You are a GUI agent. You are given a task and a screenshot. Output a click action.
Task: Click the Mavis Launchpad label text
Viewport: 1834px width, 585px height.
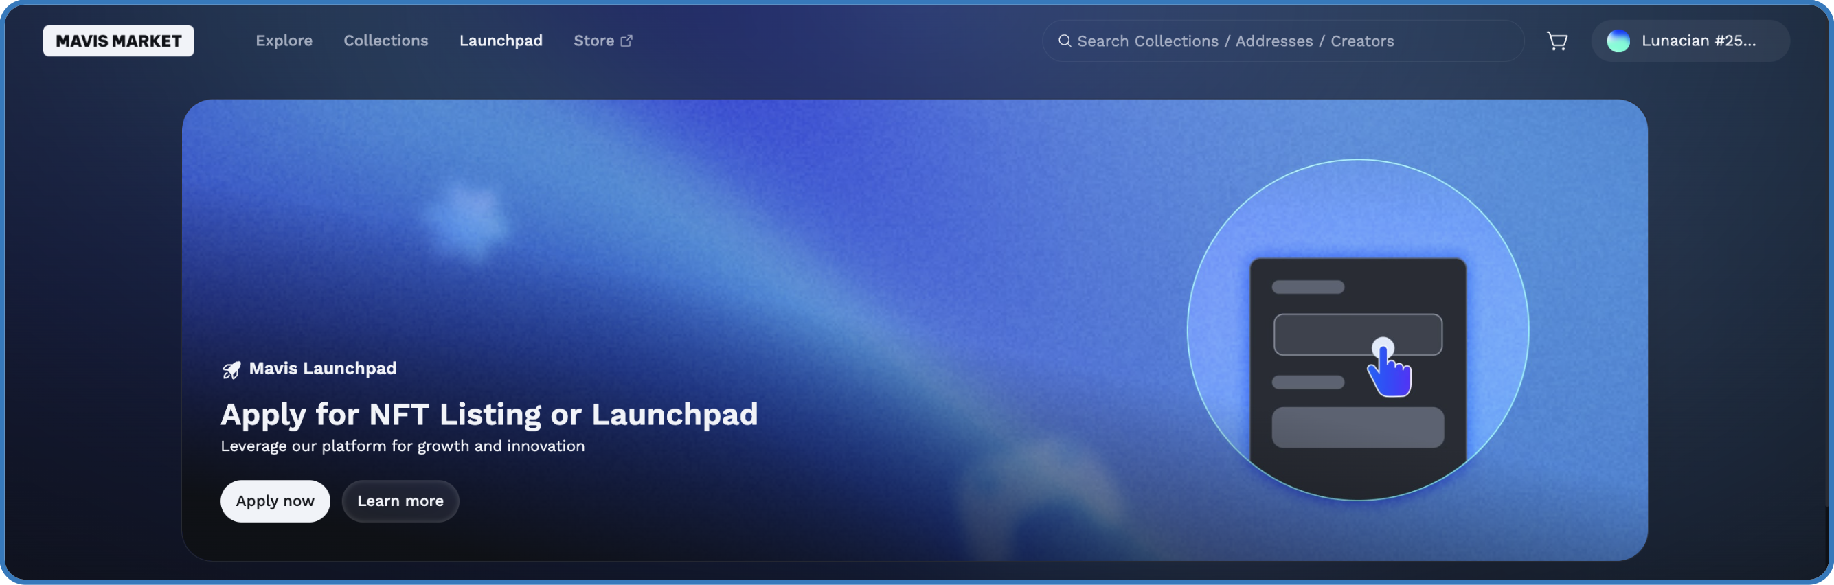coord(323,368)
